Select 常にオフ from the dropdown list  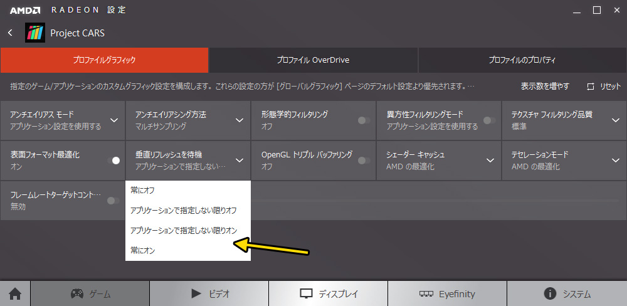click(x=188, y=191)
